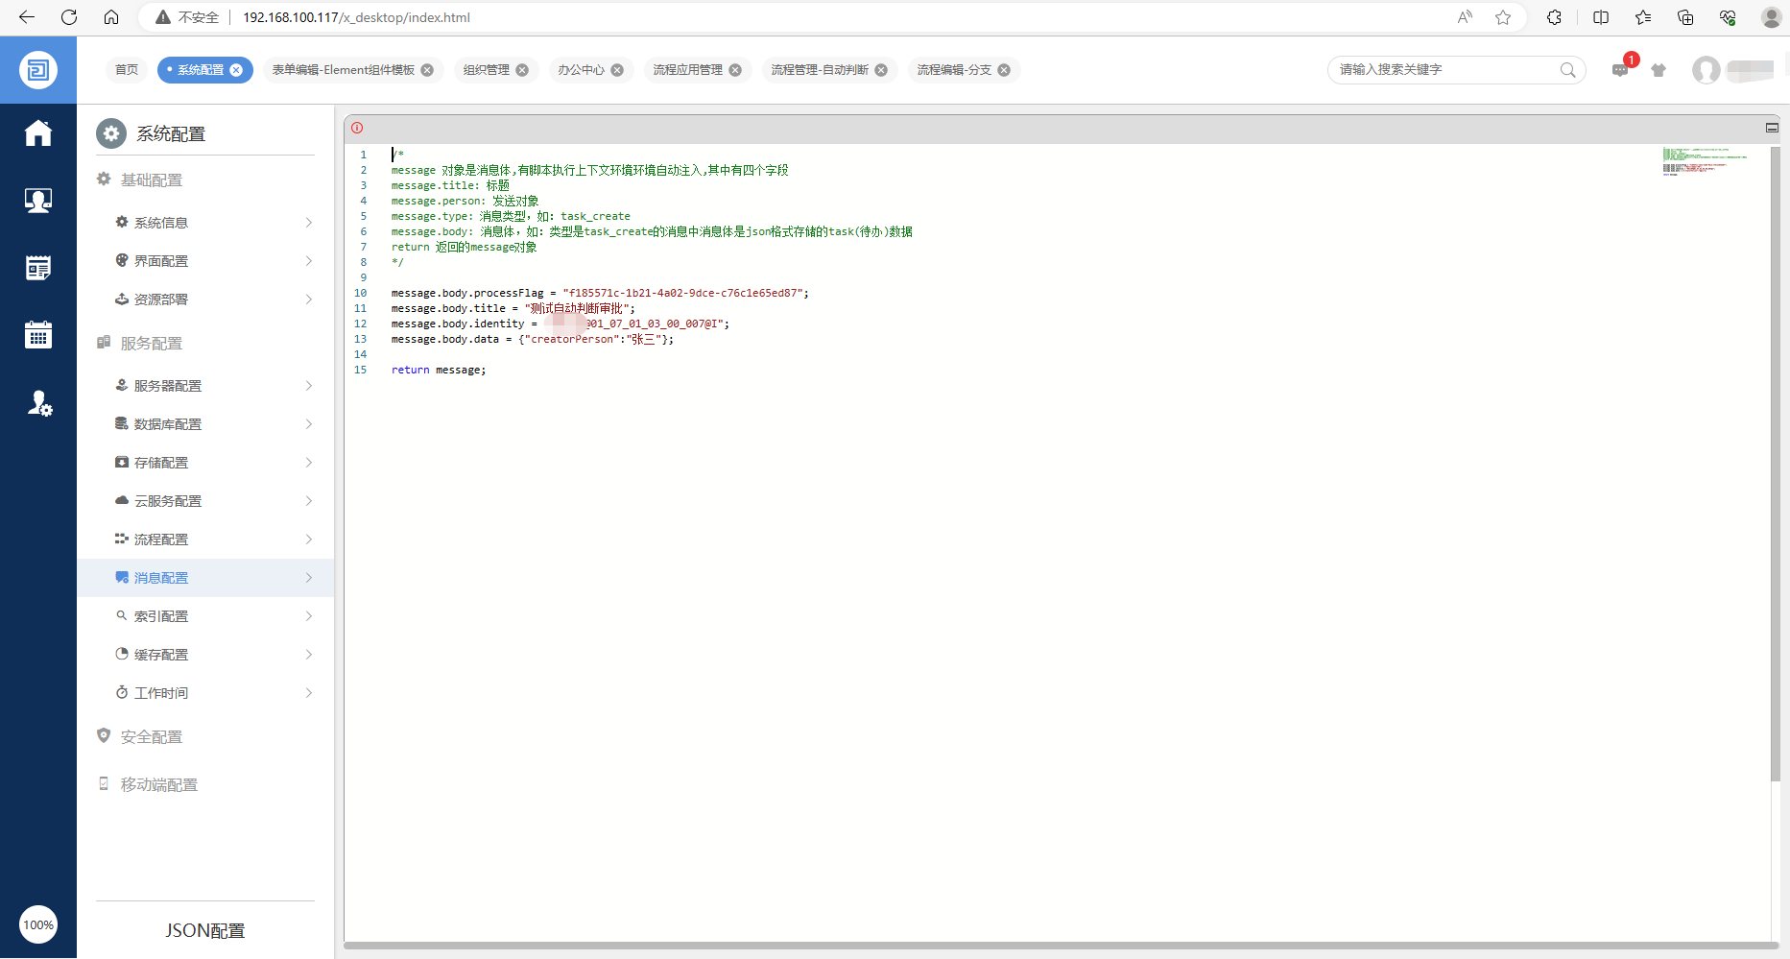
Task: Expand 系统信息 chevron
Action: (x=309, y=223)
